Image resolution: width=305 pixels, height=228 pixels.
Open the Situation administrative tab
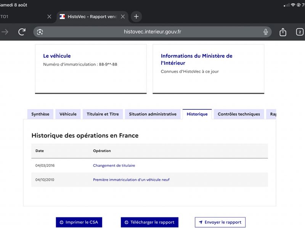point(153,114)
